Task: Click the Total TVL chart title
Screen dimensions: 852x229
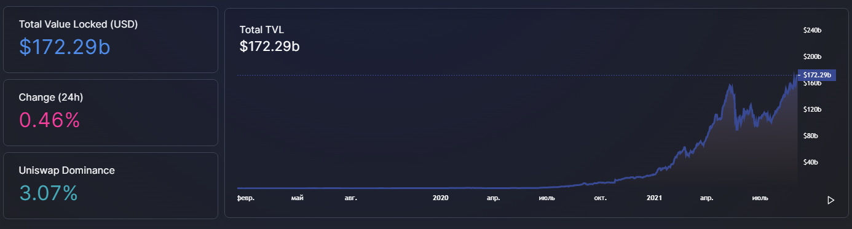Action: click(x=262, y=29)
